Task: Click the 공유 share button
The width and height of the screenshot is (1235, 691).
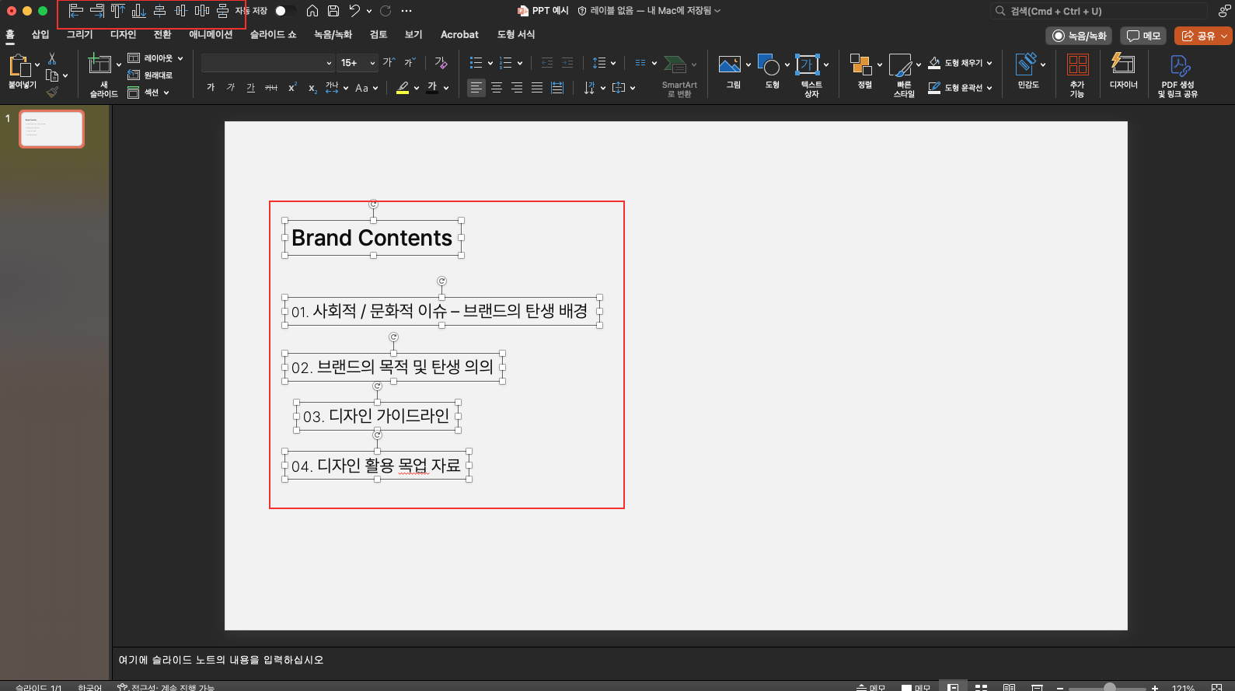Action: (1202, 36)
